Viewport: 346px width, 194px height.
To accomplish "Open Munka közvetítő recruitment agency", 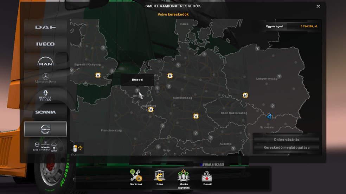I will tap(184, 179).
